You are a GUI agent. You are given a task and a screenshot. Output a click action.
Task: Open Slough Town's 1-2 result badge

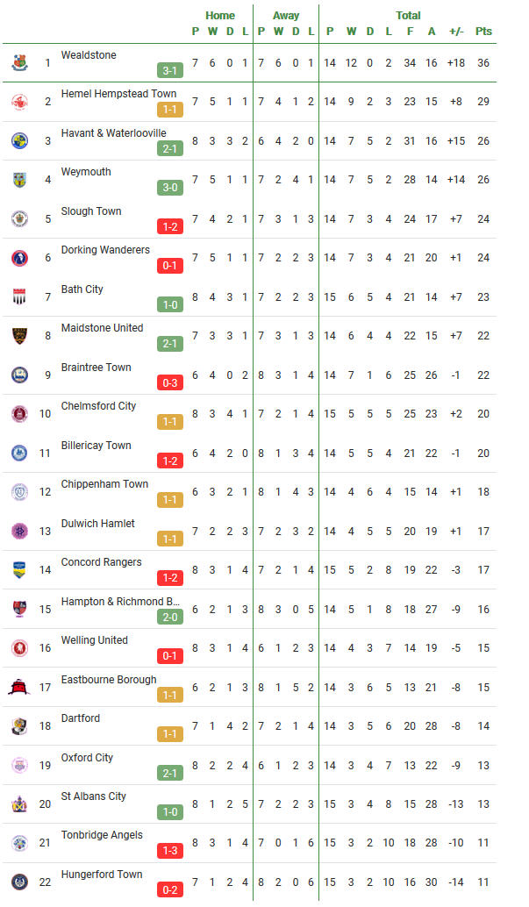(170, 226)
